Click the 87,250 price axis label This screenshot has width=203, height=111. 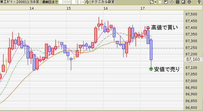coord(191,48)
